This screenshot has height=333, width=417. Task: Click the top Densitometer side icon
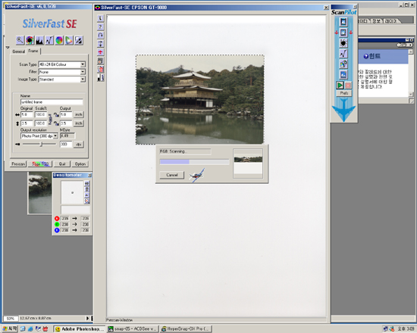[x=87, y=183]
